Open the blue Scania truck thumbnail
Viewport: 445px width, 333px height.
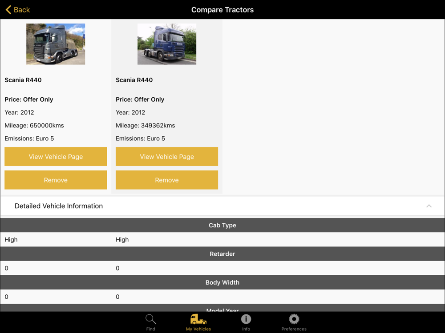click(167, 44)
